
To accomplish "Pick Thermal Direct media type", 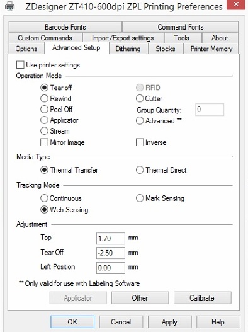I will [x=140, y=170].
